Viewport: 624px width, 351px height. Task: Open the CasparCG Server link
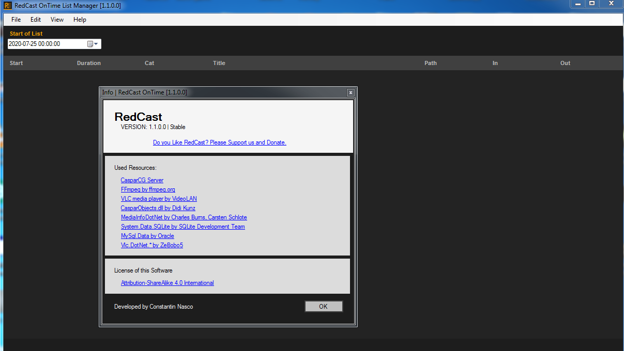click(x=142, y=180)
